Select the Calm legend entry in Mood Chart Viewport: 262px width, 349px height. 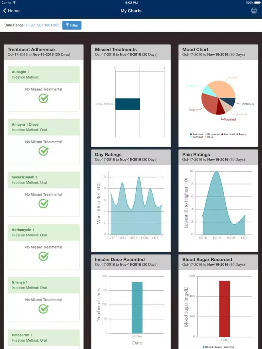(x=209, y=137)
